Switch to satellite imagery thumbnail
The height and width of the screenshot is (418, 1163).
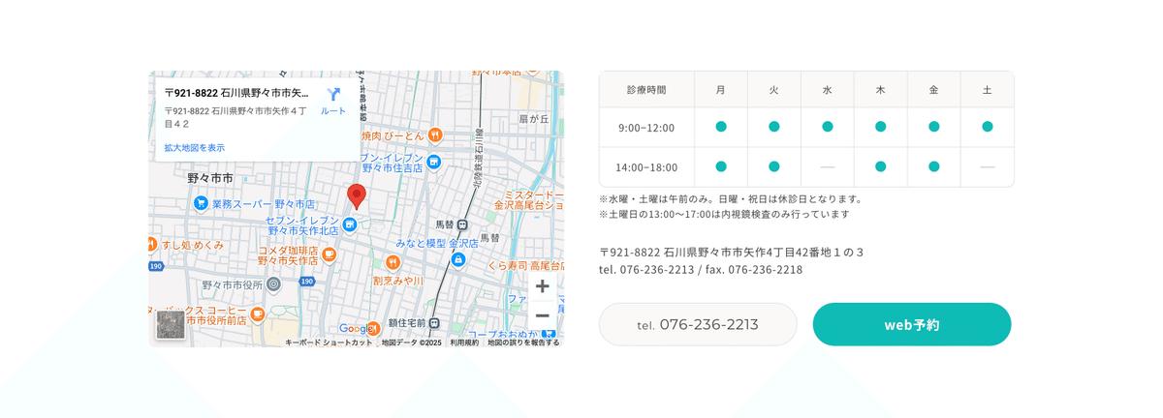click(172, 324)
